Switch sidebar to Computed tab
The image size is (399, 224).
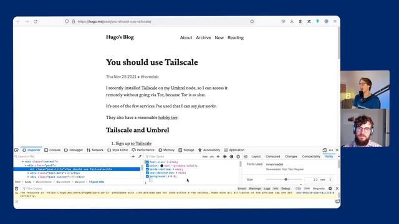pos(273,157)
